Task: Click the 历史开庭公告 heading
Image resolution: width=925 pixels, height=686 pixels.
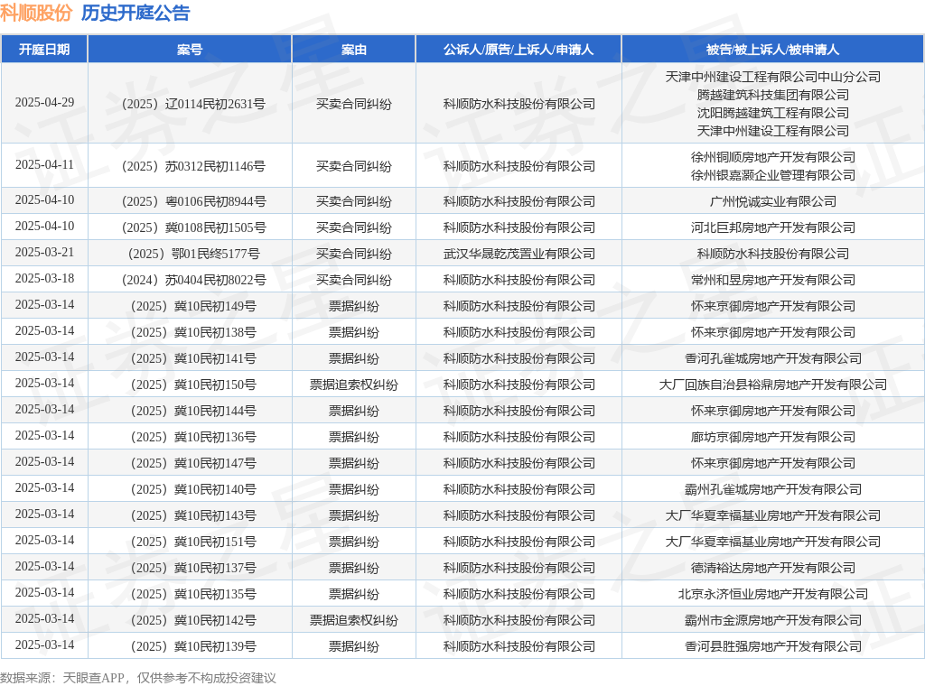Action: [135, 13]
